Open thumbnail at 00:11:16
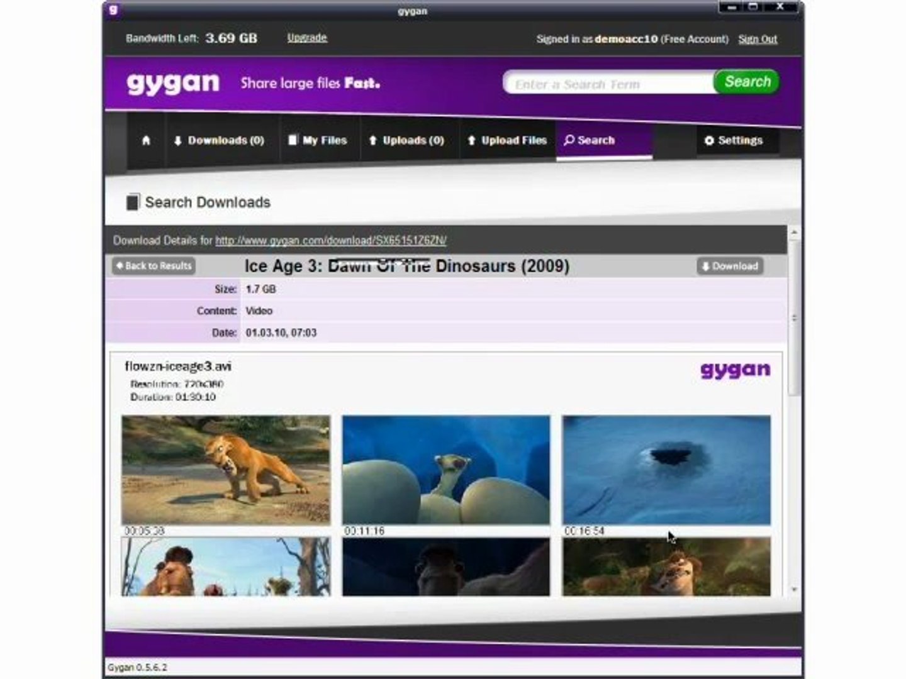The width and height of the screenshot is (906, 679). 446,470
